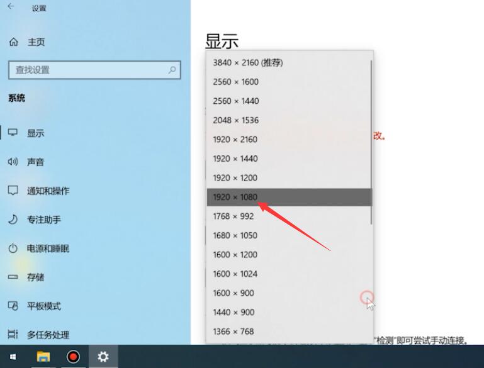The height and width of the screenshot is (368, 484).
Task: Select 声音 label in sidebar
Action: pyautogui.click(x=35, y=162)
